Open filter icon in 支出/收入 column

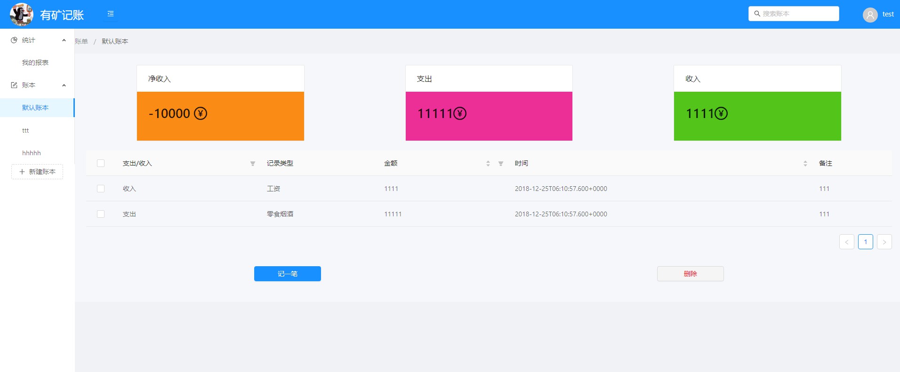coord(253,164)
